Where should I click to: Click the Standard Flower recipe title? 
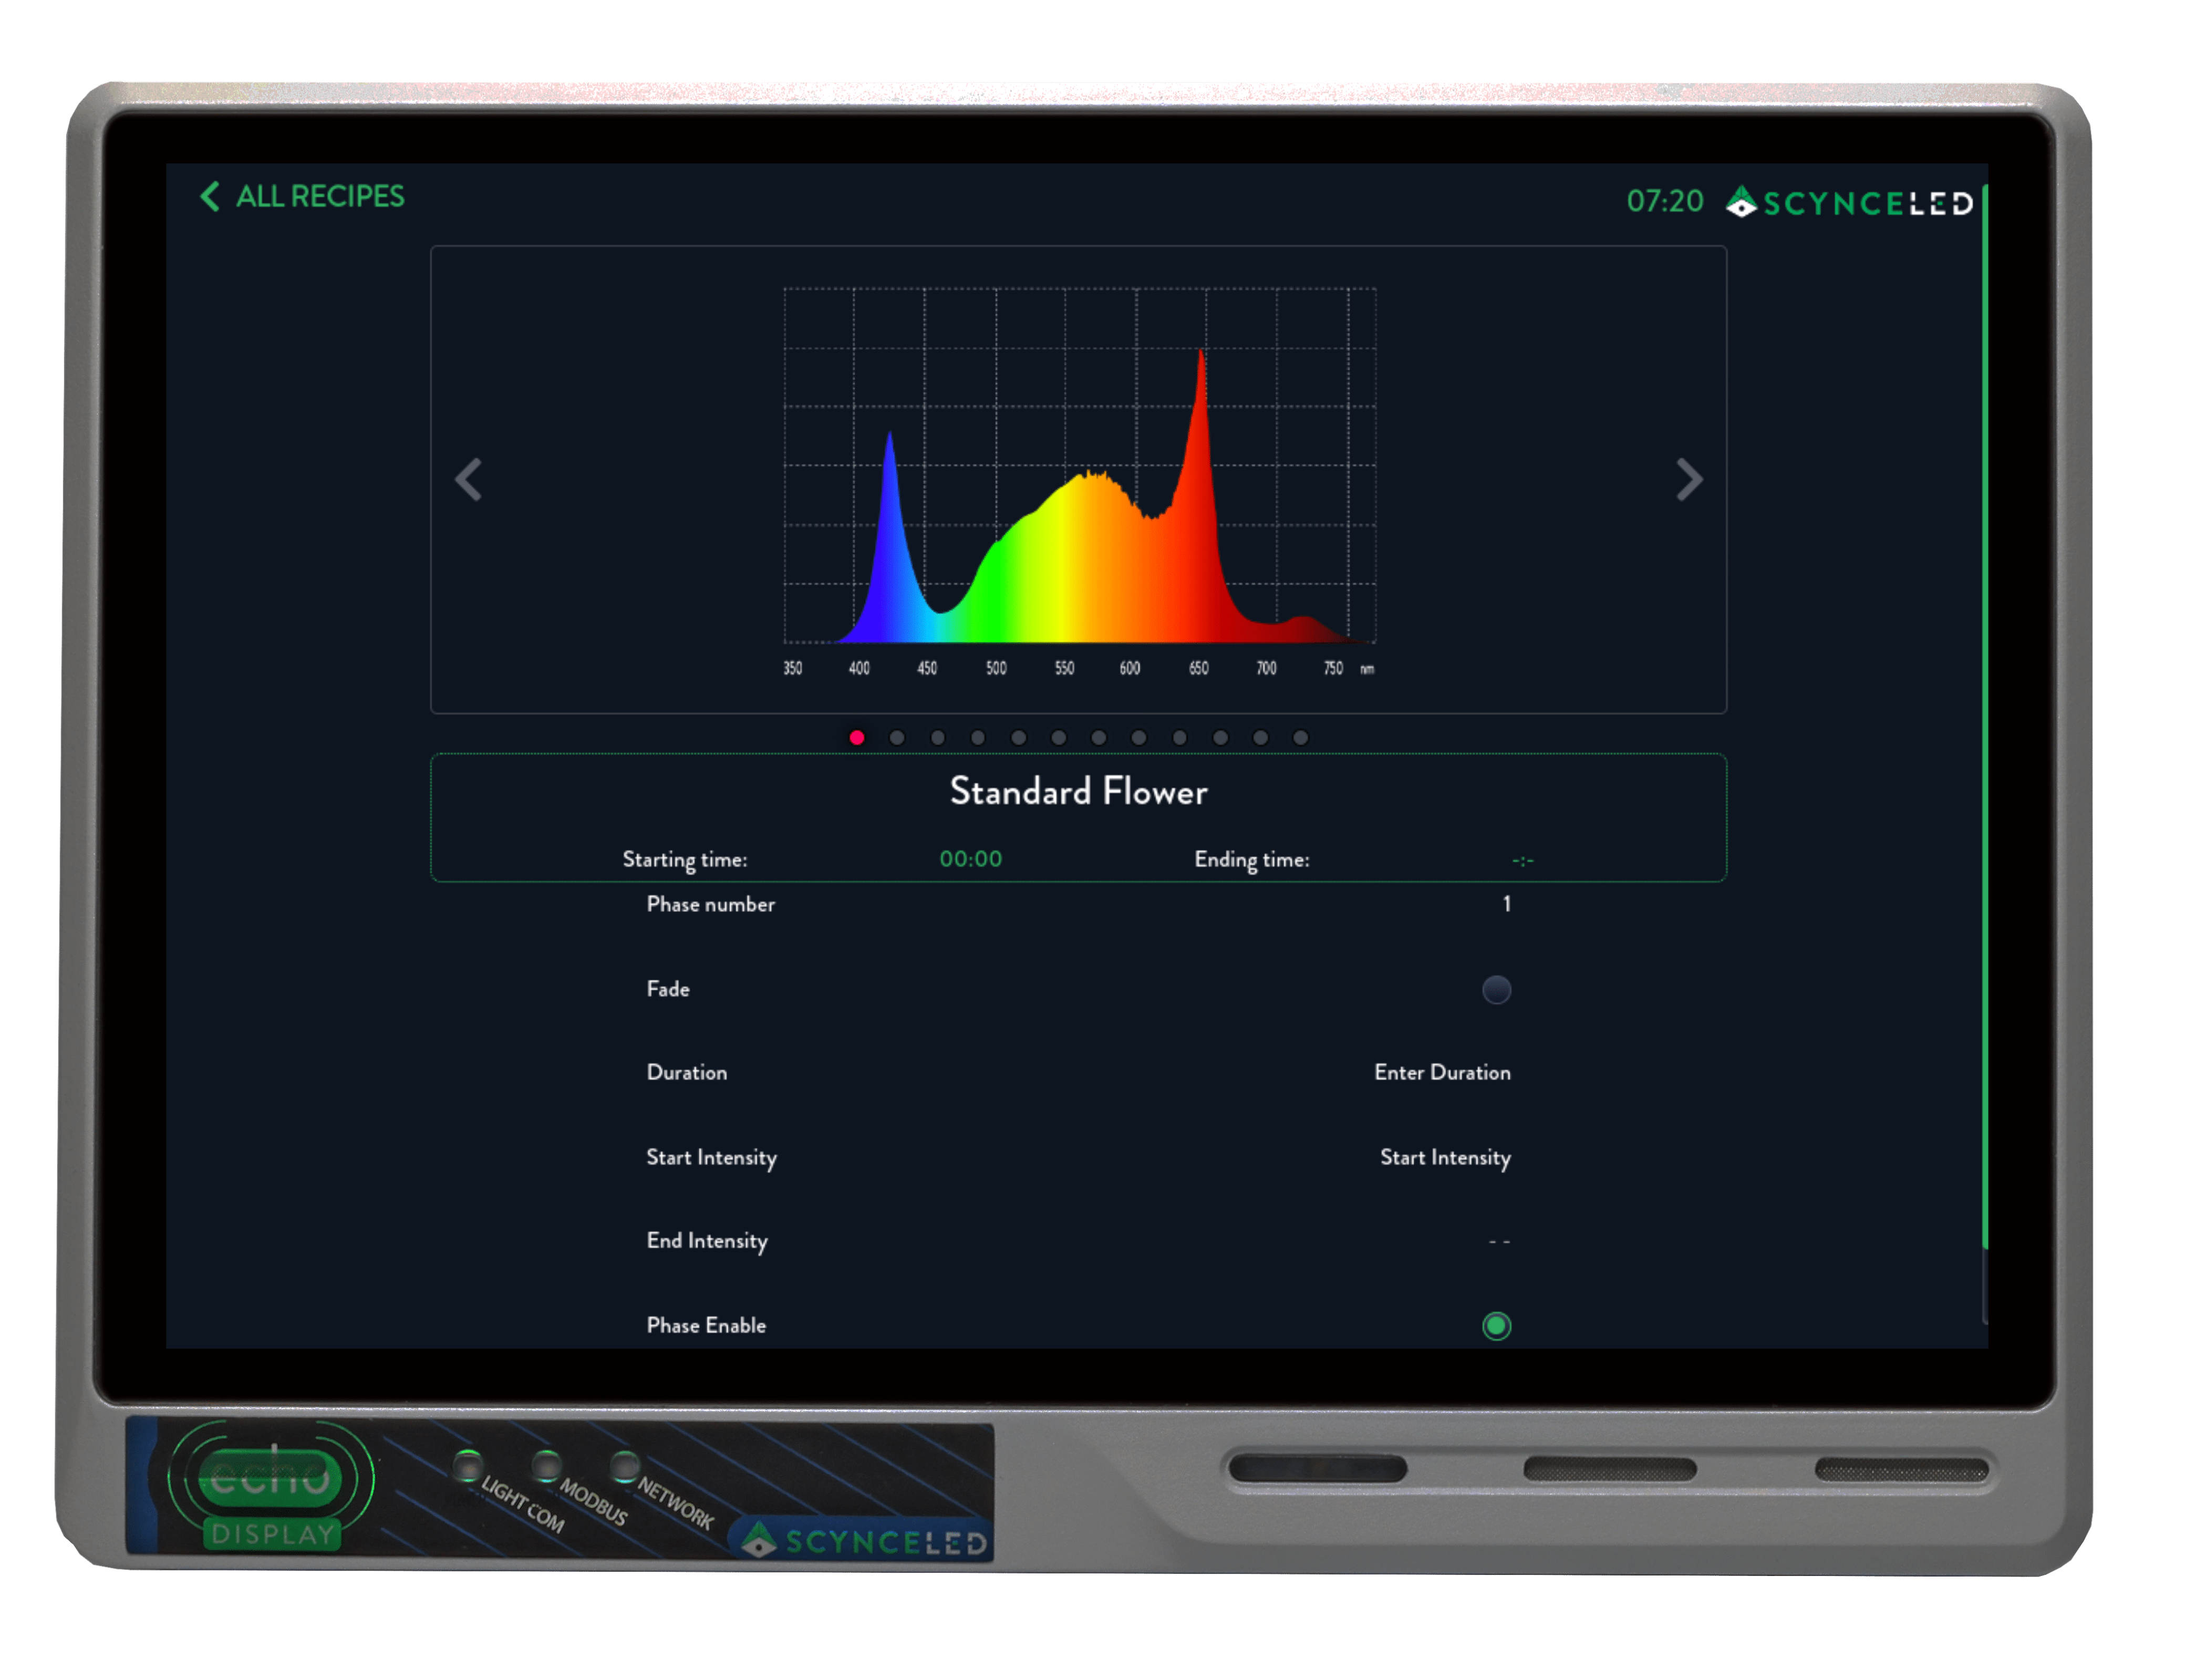1078,792
